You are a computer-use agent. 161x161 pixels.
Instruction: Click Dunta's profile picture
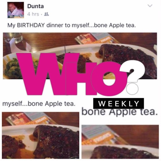tap(16, 10)
